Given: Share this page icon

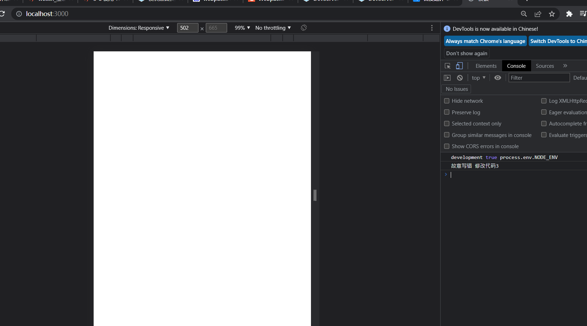Looking at the screenshot, I should coord(538,14).
